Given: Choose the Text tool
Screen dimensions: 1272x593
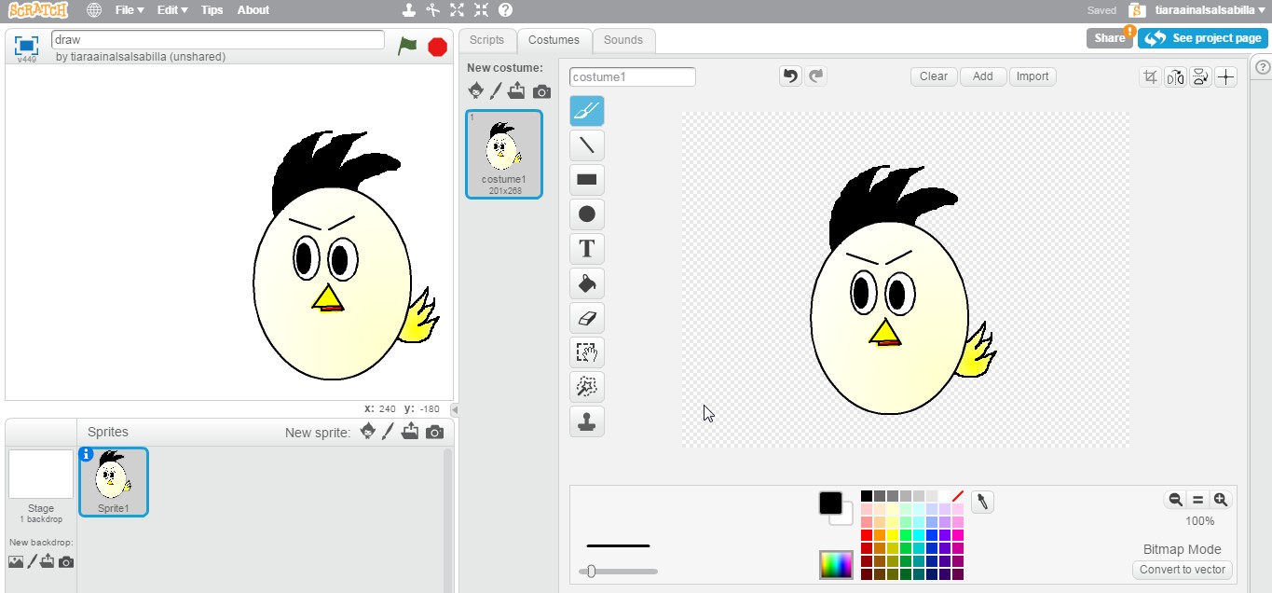Looking at the screenshot, I should (586, 248).
